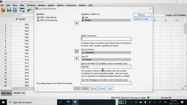The width and height of the screenshot is (187, 105).
Task: Open Additional Output settings
Action: point(142,19)
